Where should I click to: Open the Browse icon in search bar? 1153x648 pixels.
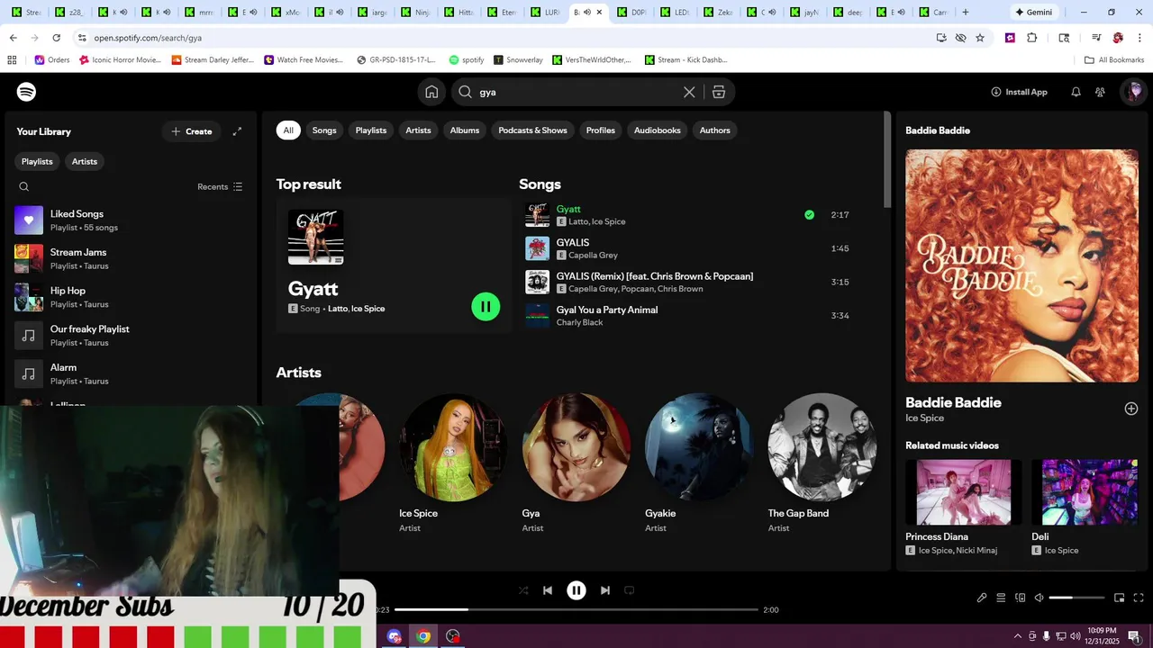pos(718,92)
